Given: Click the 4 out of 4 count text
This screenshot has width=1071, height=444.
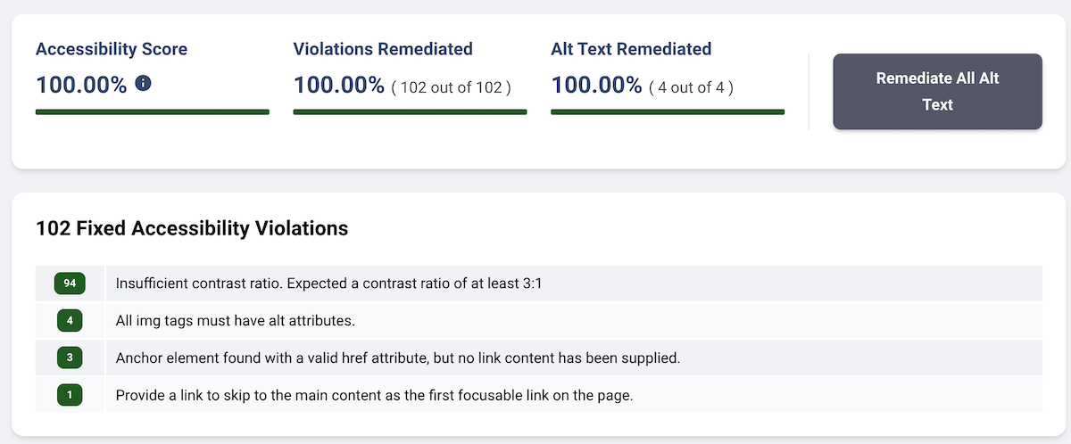Looking at the screenshot, I should tap(692, 87).
